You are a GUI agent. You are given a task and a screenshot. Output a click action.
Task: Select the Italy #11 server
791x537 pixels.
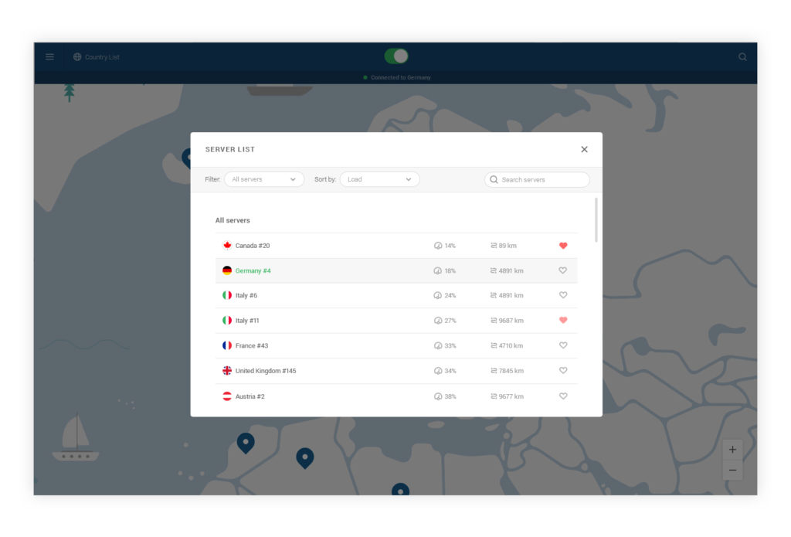(396, 321)
